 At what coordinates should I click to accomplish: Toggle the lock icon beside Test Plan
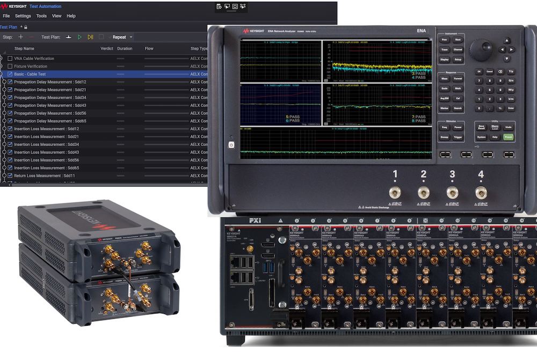[25, 26]
